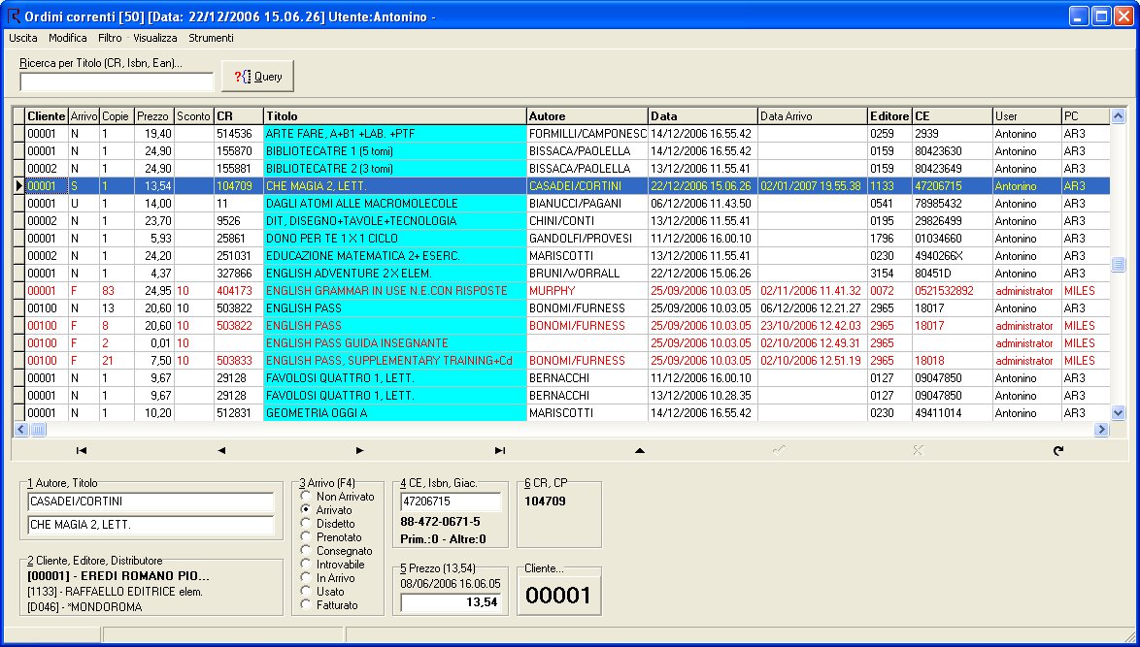
Task: Click the Editore column header
Action: 889,116
